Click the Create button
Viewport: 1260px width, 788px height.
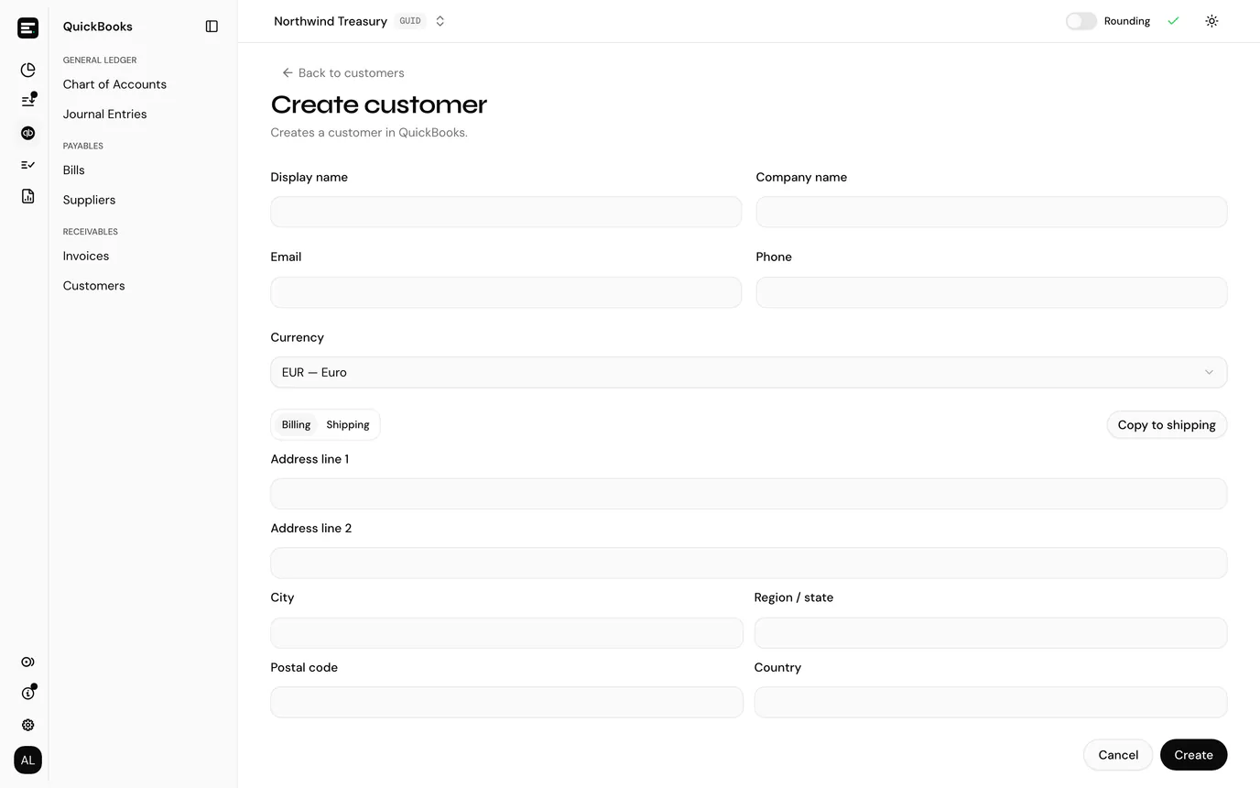[1193, 755]
